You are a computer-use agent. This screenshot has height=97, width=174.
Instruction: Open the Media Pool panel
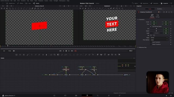pyautogui.click(x=11, y=4)
